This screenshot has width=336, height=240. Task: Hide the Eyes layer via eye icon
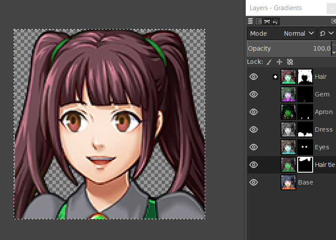[254, 147]
